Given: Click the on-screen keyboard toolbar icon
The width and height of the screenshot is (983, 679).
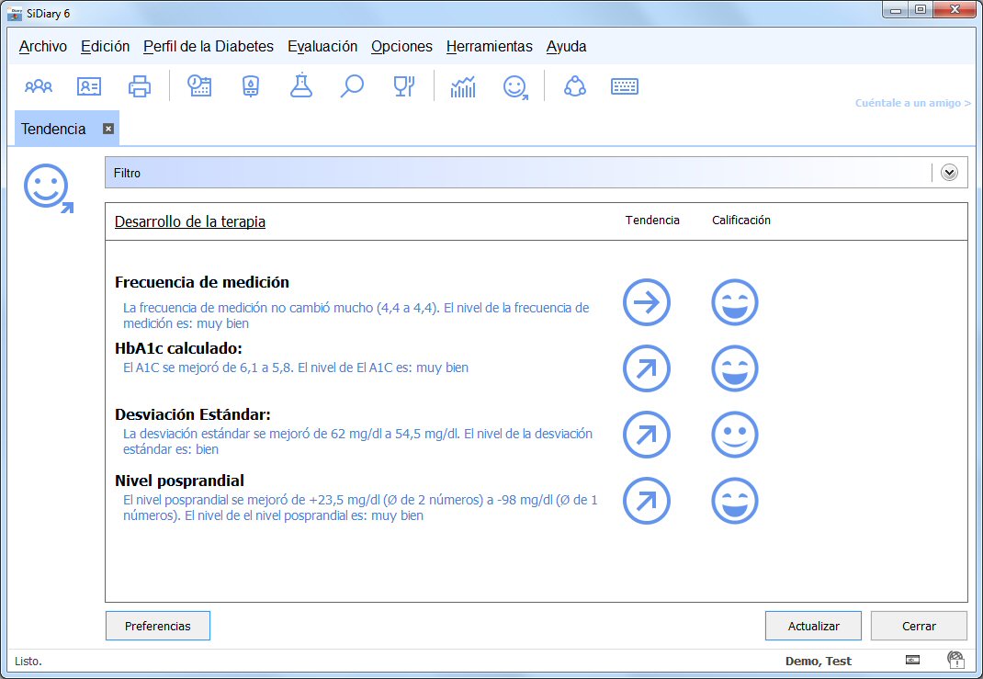Looking at the screenshot, I should [x=625, y=87].
